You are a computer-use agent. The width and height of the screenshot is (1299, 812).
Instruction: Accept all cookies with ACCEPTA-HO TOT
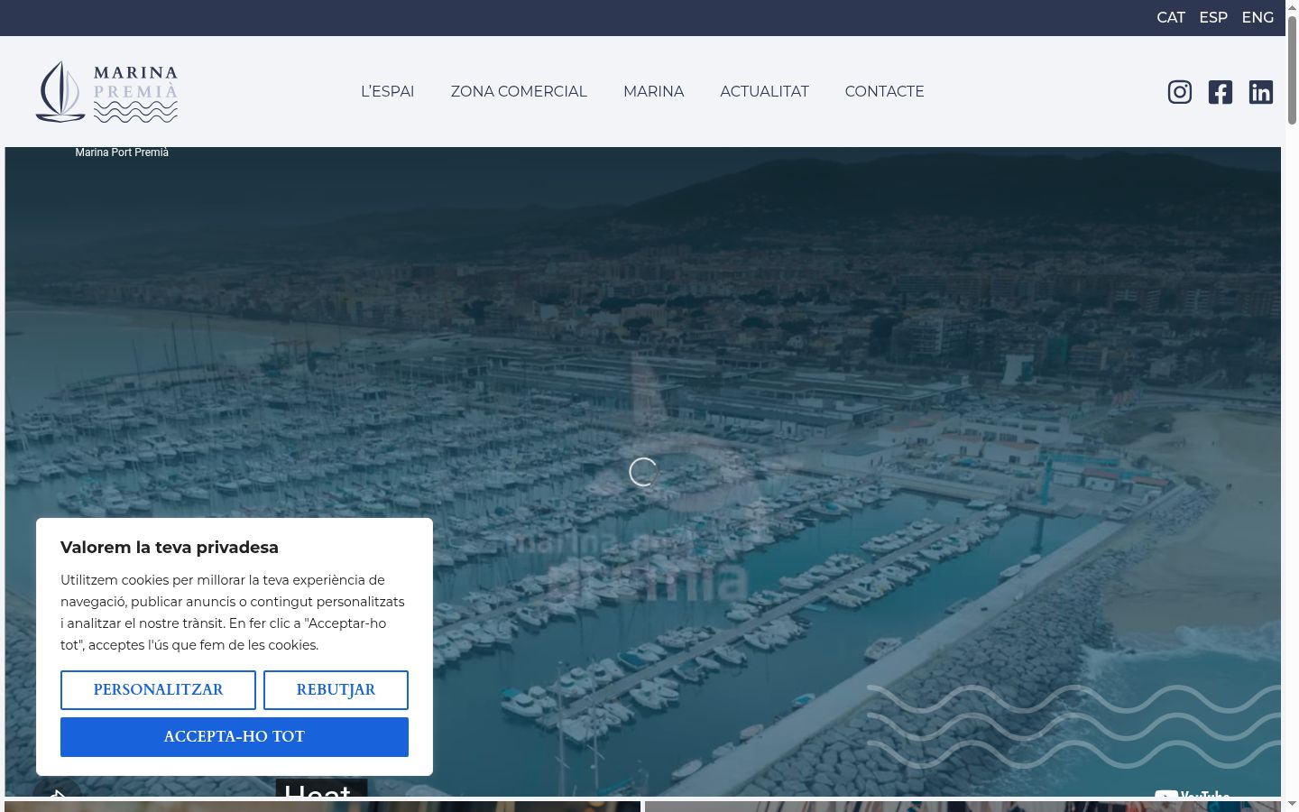[235, 737]
